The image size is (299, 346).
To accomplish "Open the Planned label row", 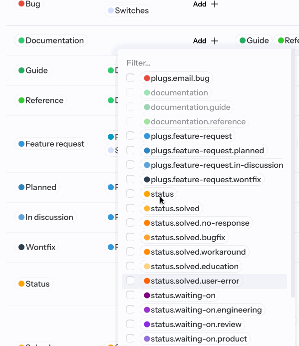I will coord(37,187).
